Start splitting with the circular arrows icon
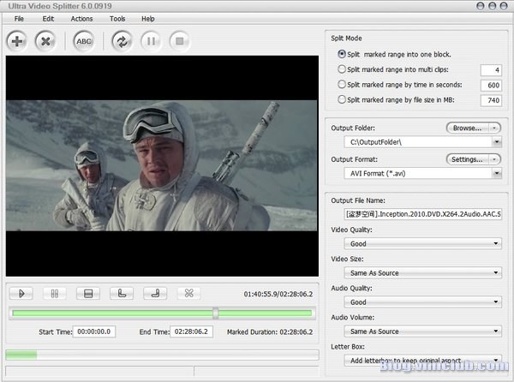 pos(122,42)
